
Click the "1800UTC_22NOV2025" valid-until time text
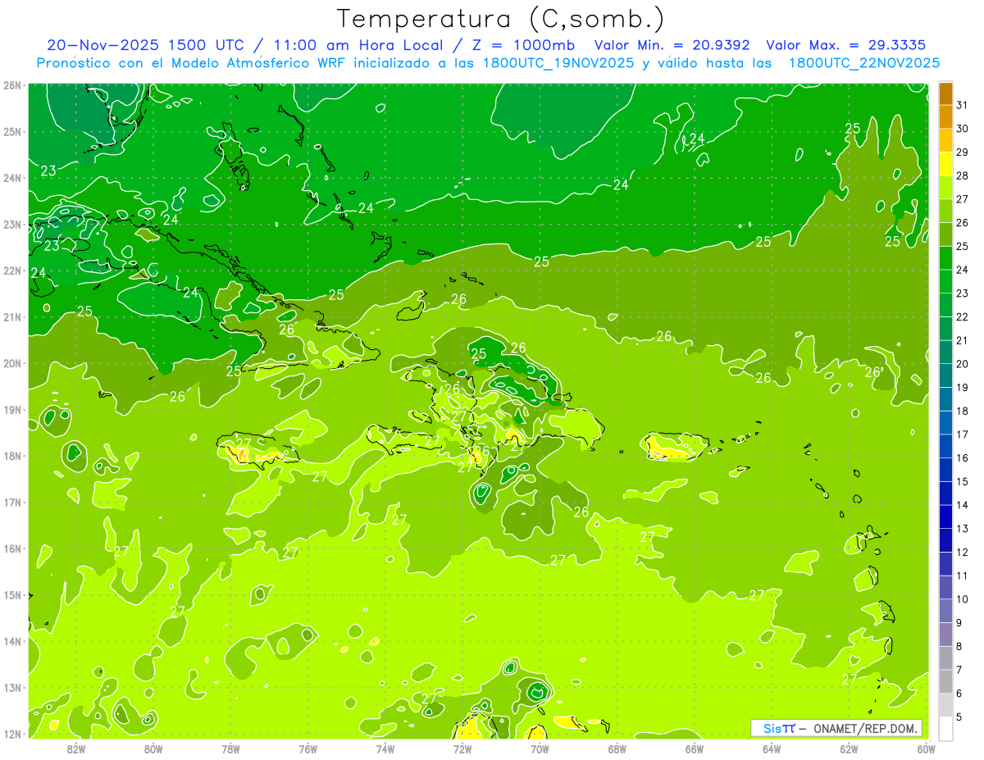pos(864,63)
